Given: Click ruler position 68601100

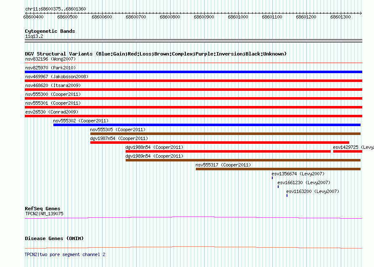Looking at the screenshot, I should pos(272,17).
